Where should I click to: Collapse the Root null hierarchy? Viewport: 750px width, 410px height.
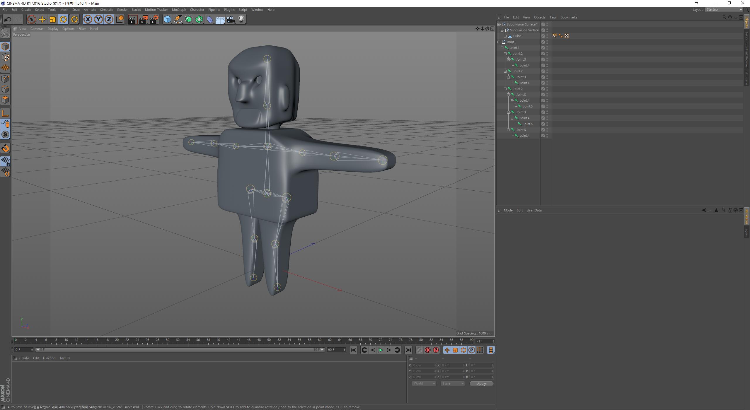coord(499,42)
